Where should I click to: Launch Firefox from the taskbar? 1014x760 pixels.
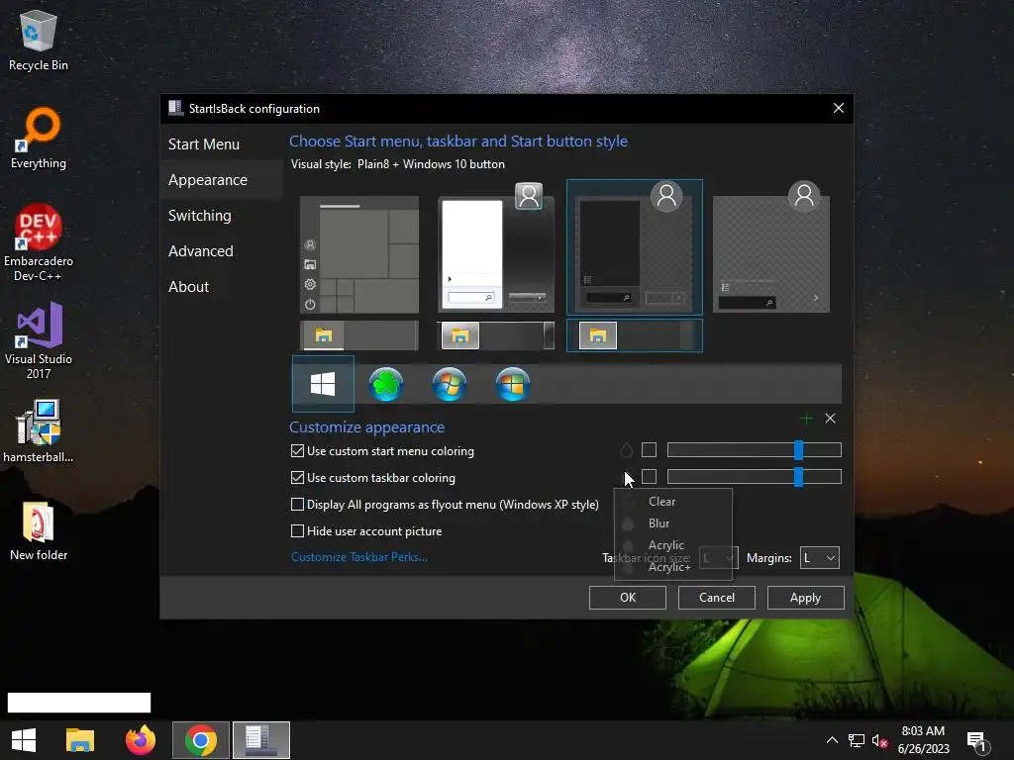click(141, 740)
